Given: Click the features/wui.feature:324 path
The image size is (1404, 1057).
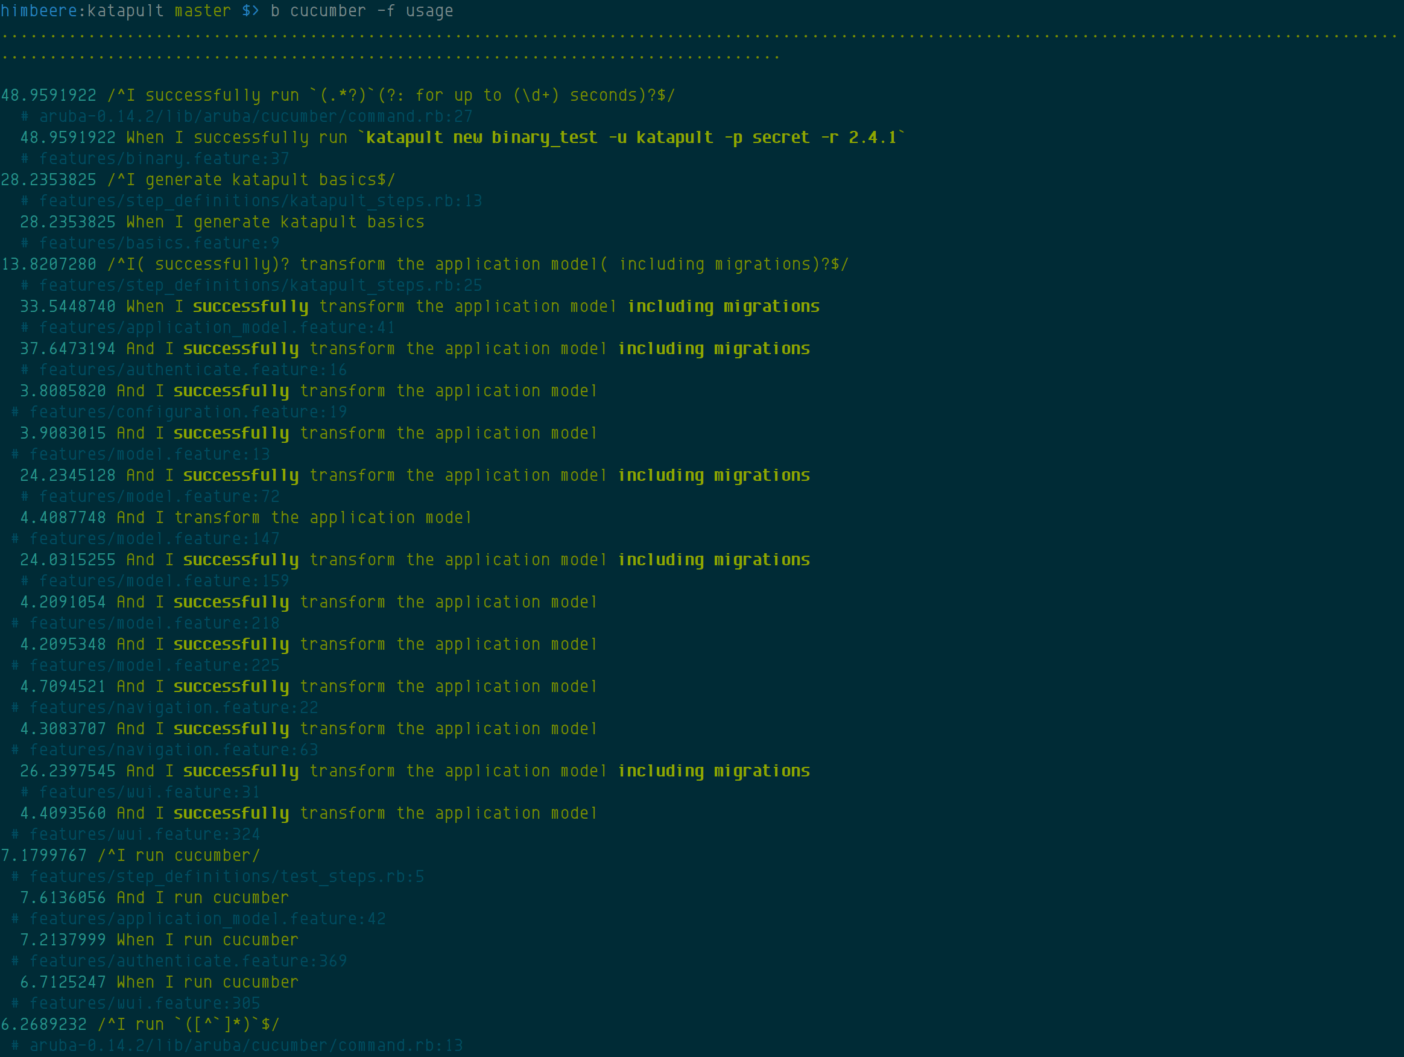Looking at the screenshot, I should tap(145, 834).
